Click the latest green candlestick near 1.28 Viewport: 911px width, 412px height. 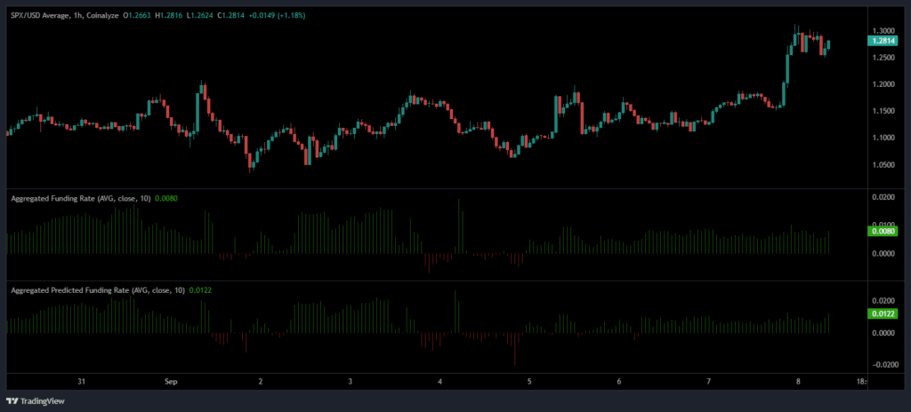829,44
